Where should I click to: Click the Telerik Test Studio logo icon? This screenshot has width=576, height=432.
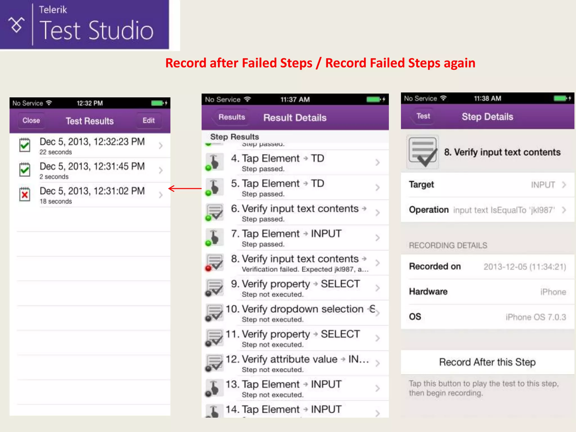click(16, 24)
